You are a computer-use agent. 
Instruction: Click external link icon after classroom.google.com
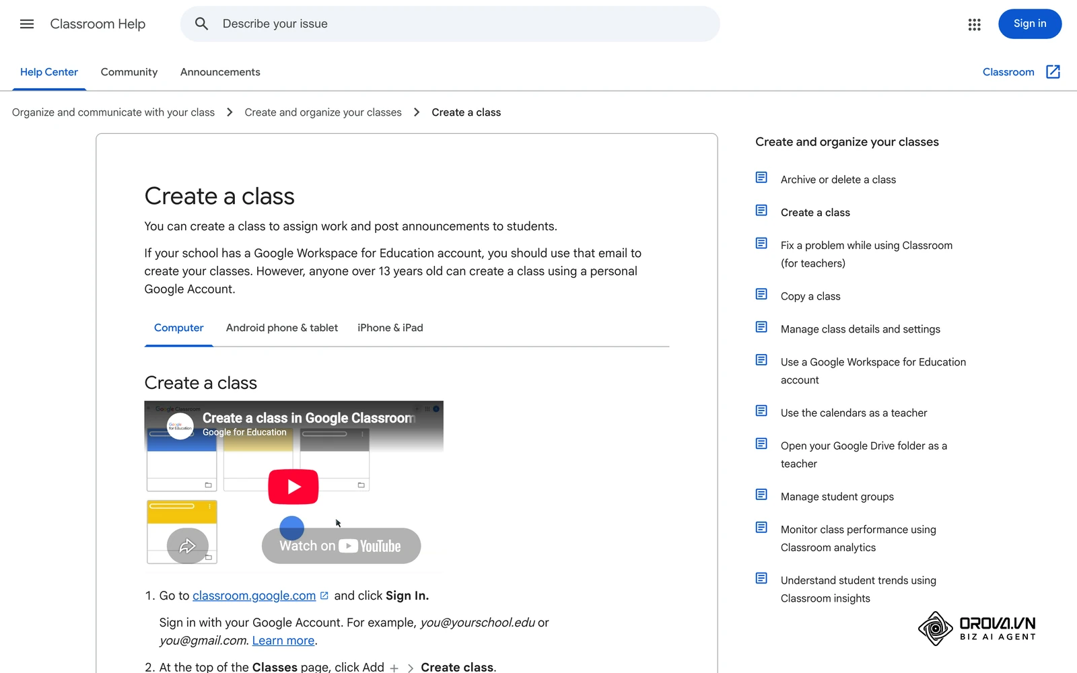pyautogui.click(x=324, y=596)
